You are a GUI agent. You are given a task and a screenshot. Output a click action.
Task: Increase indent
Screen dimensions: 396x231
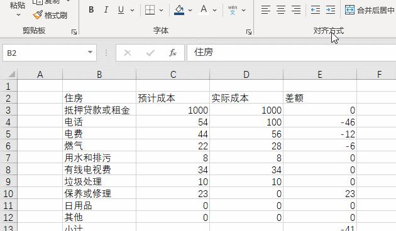tap(331, 10)
